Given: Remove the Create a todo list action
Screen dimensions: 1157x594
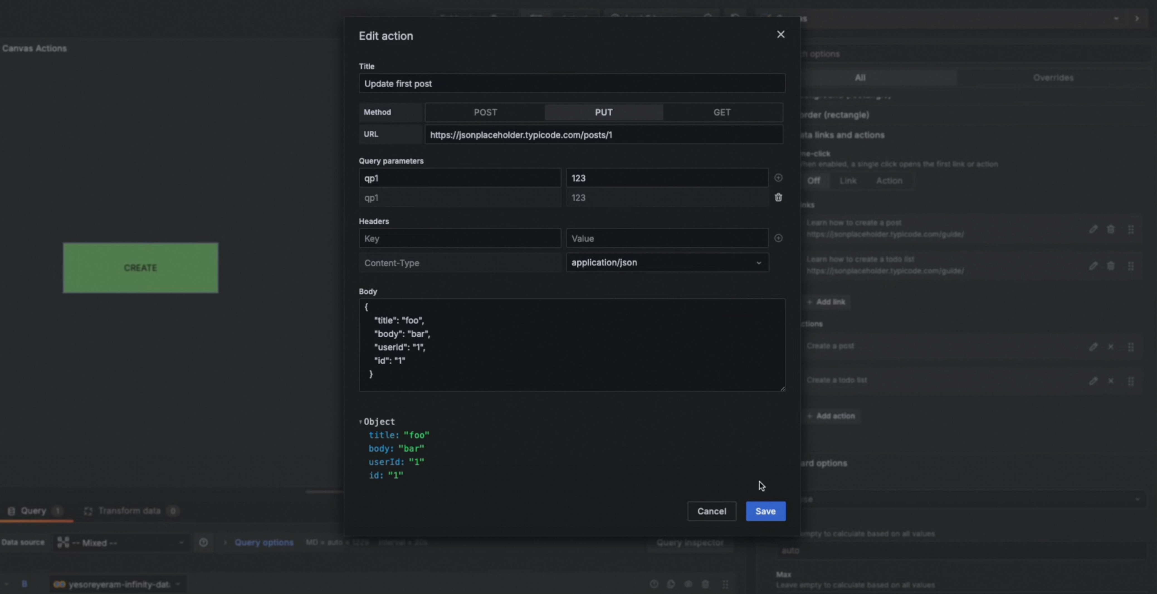Looking at the screenshot, I should [1111, 381].
